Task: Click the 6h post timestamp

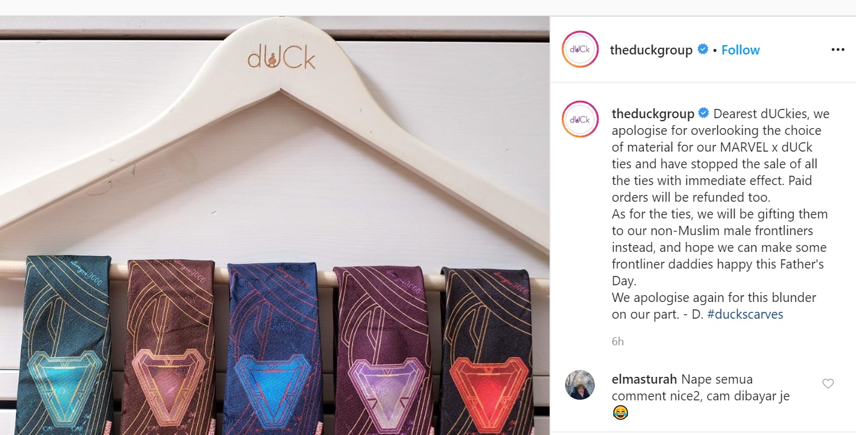Action: 618,342
